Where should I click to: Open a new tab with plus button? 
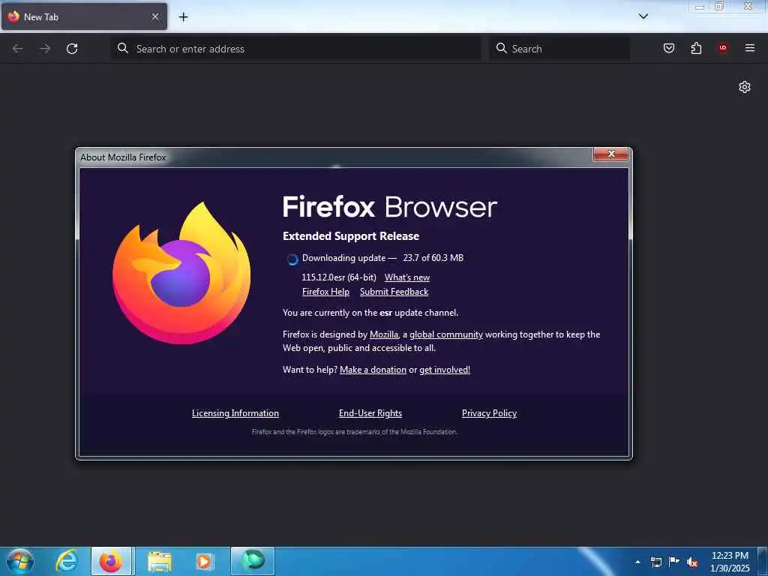click(x=183, y=17)
